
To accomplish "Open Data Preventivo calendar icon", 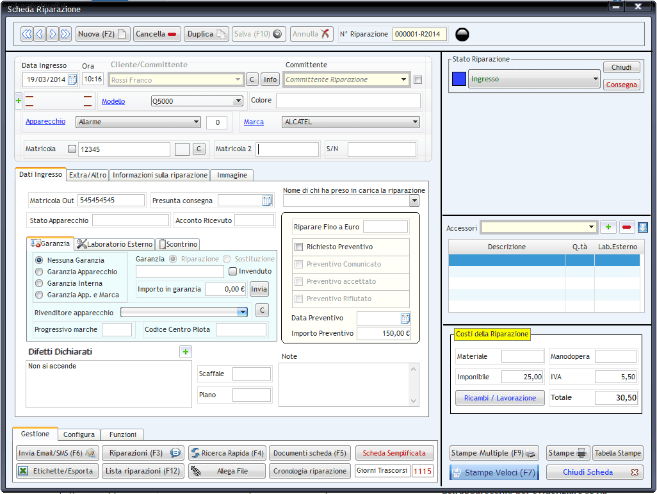I will [x=405, y=318].
